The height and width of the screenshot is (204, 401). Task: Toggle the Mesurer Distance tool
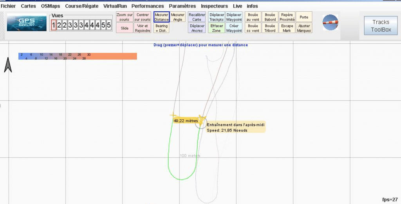[161, 17]
